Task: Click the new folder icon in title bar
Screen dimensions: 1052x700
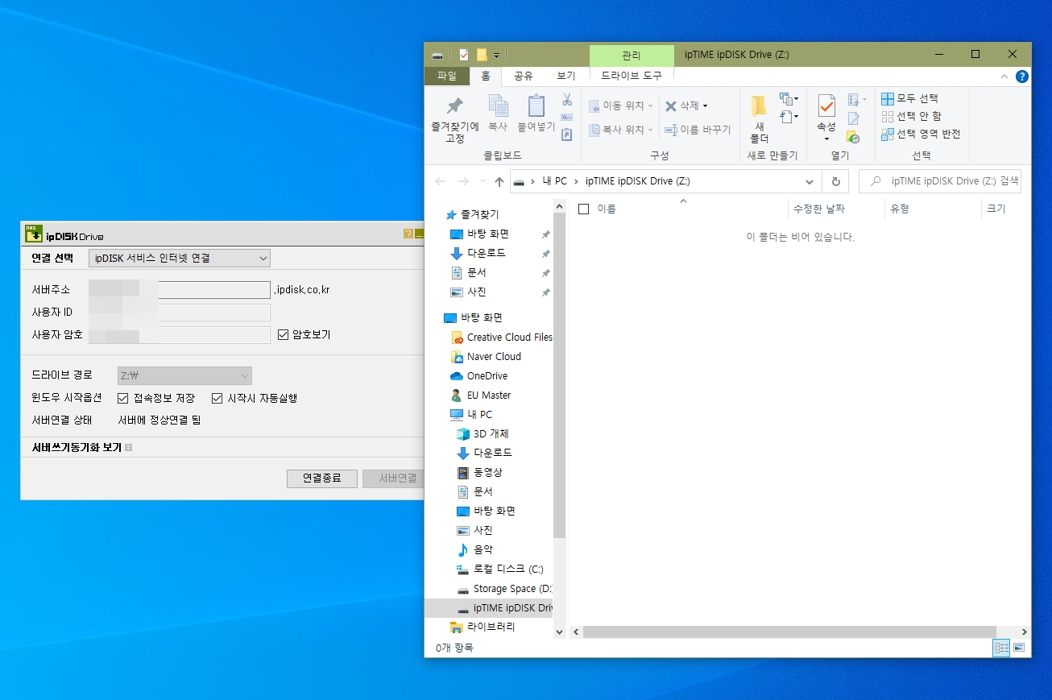Action: [482, 55]
